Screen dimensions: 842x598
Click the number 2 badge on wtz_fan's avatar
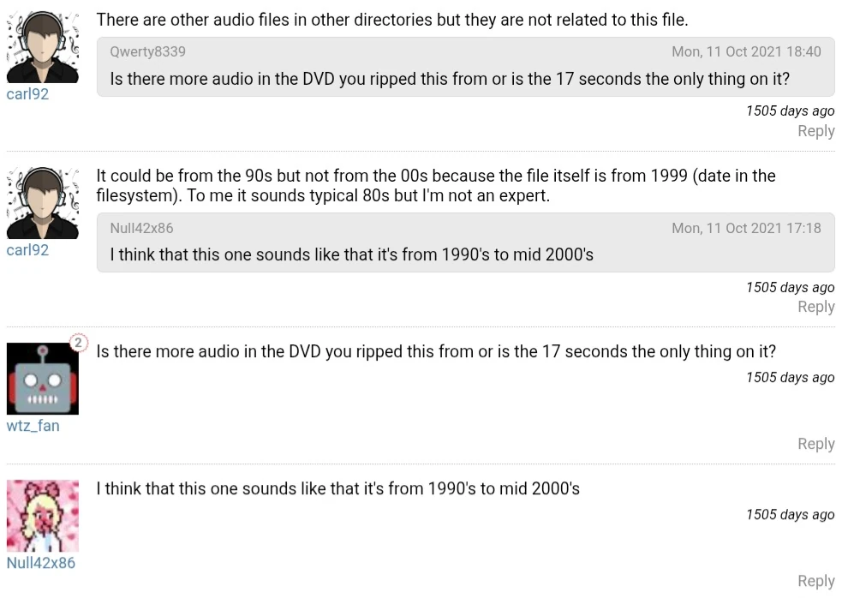click(x=78, y=343)
